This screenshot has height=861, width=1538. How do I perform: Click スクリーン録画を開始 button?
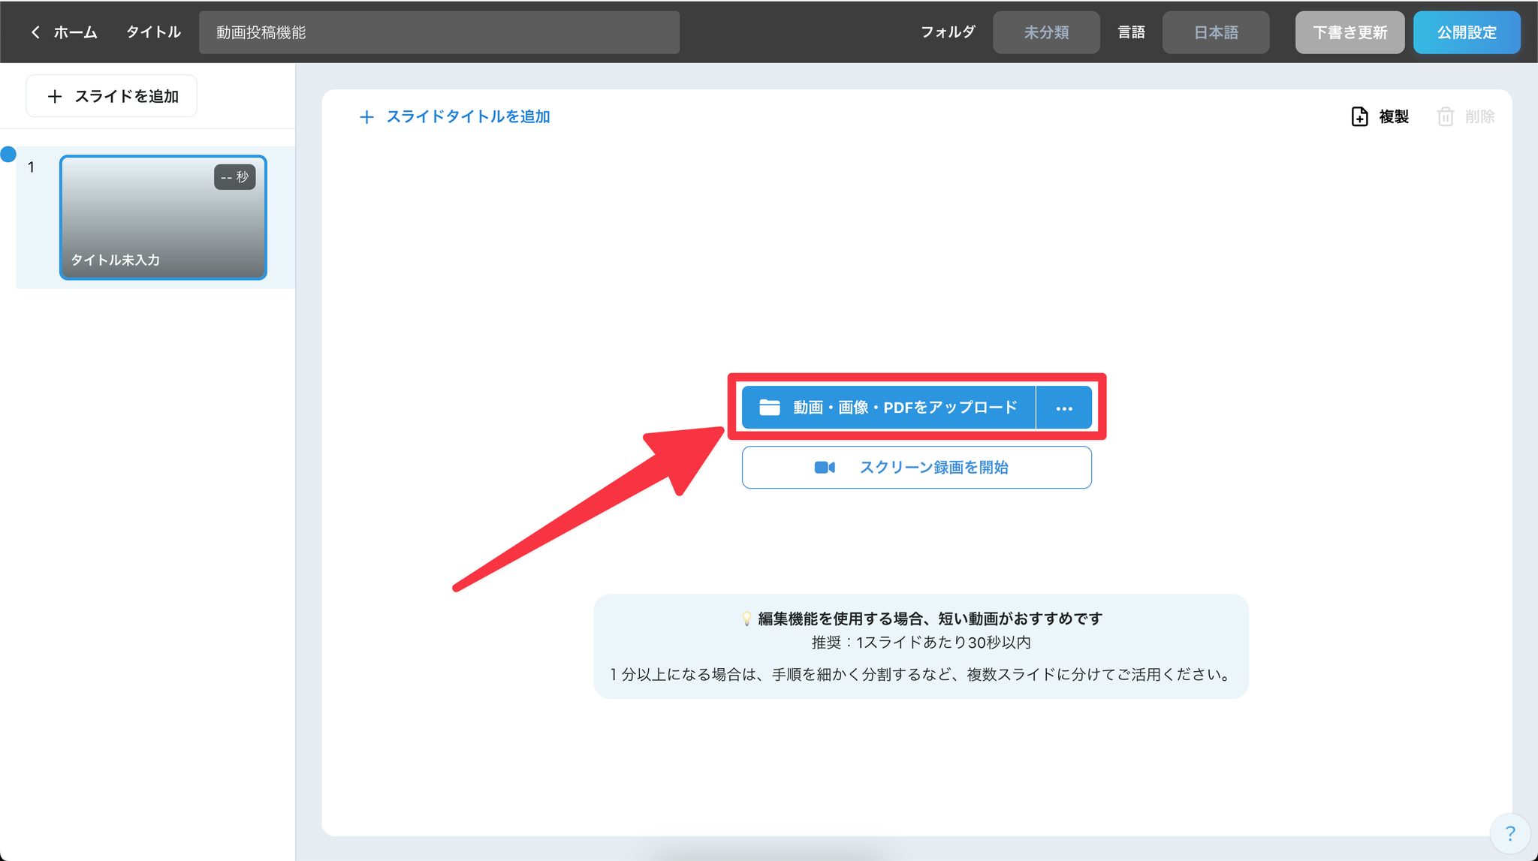coord(933,468)
